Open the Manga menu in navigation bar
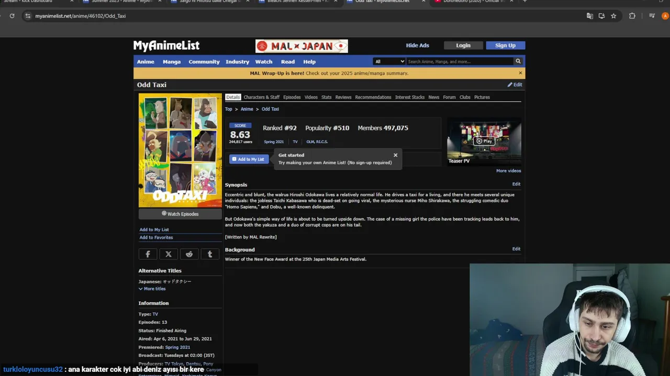The width and height of the screenshot is (670, 376). [x=172, y=62]
